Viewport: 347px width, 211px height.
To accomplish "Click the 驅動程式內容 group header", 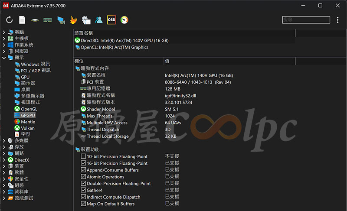I will click(92, 68).
